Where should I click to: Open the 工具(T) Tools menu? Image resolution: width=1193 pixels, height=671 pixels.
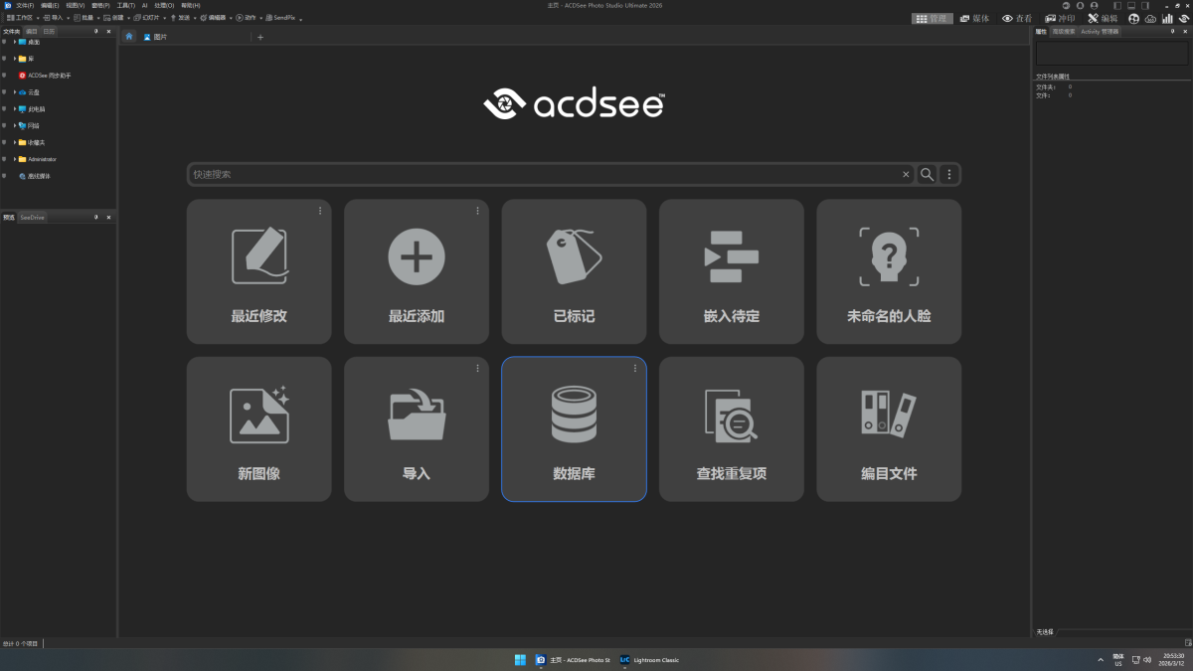tap(124, 5)
